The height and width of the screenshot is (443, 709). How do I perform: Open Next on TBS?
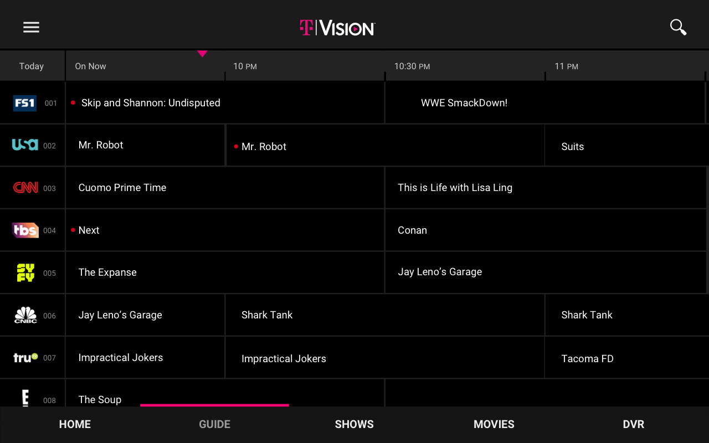coord(225,230)
